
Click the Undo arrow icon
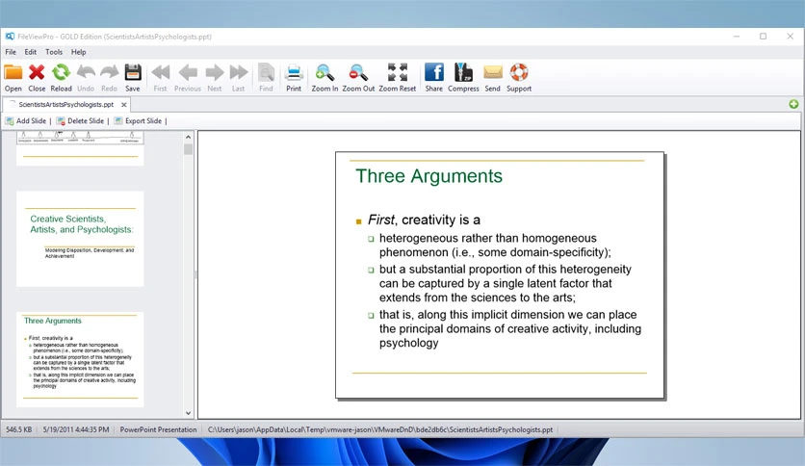[x=86, y=73]
